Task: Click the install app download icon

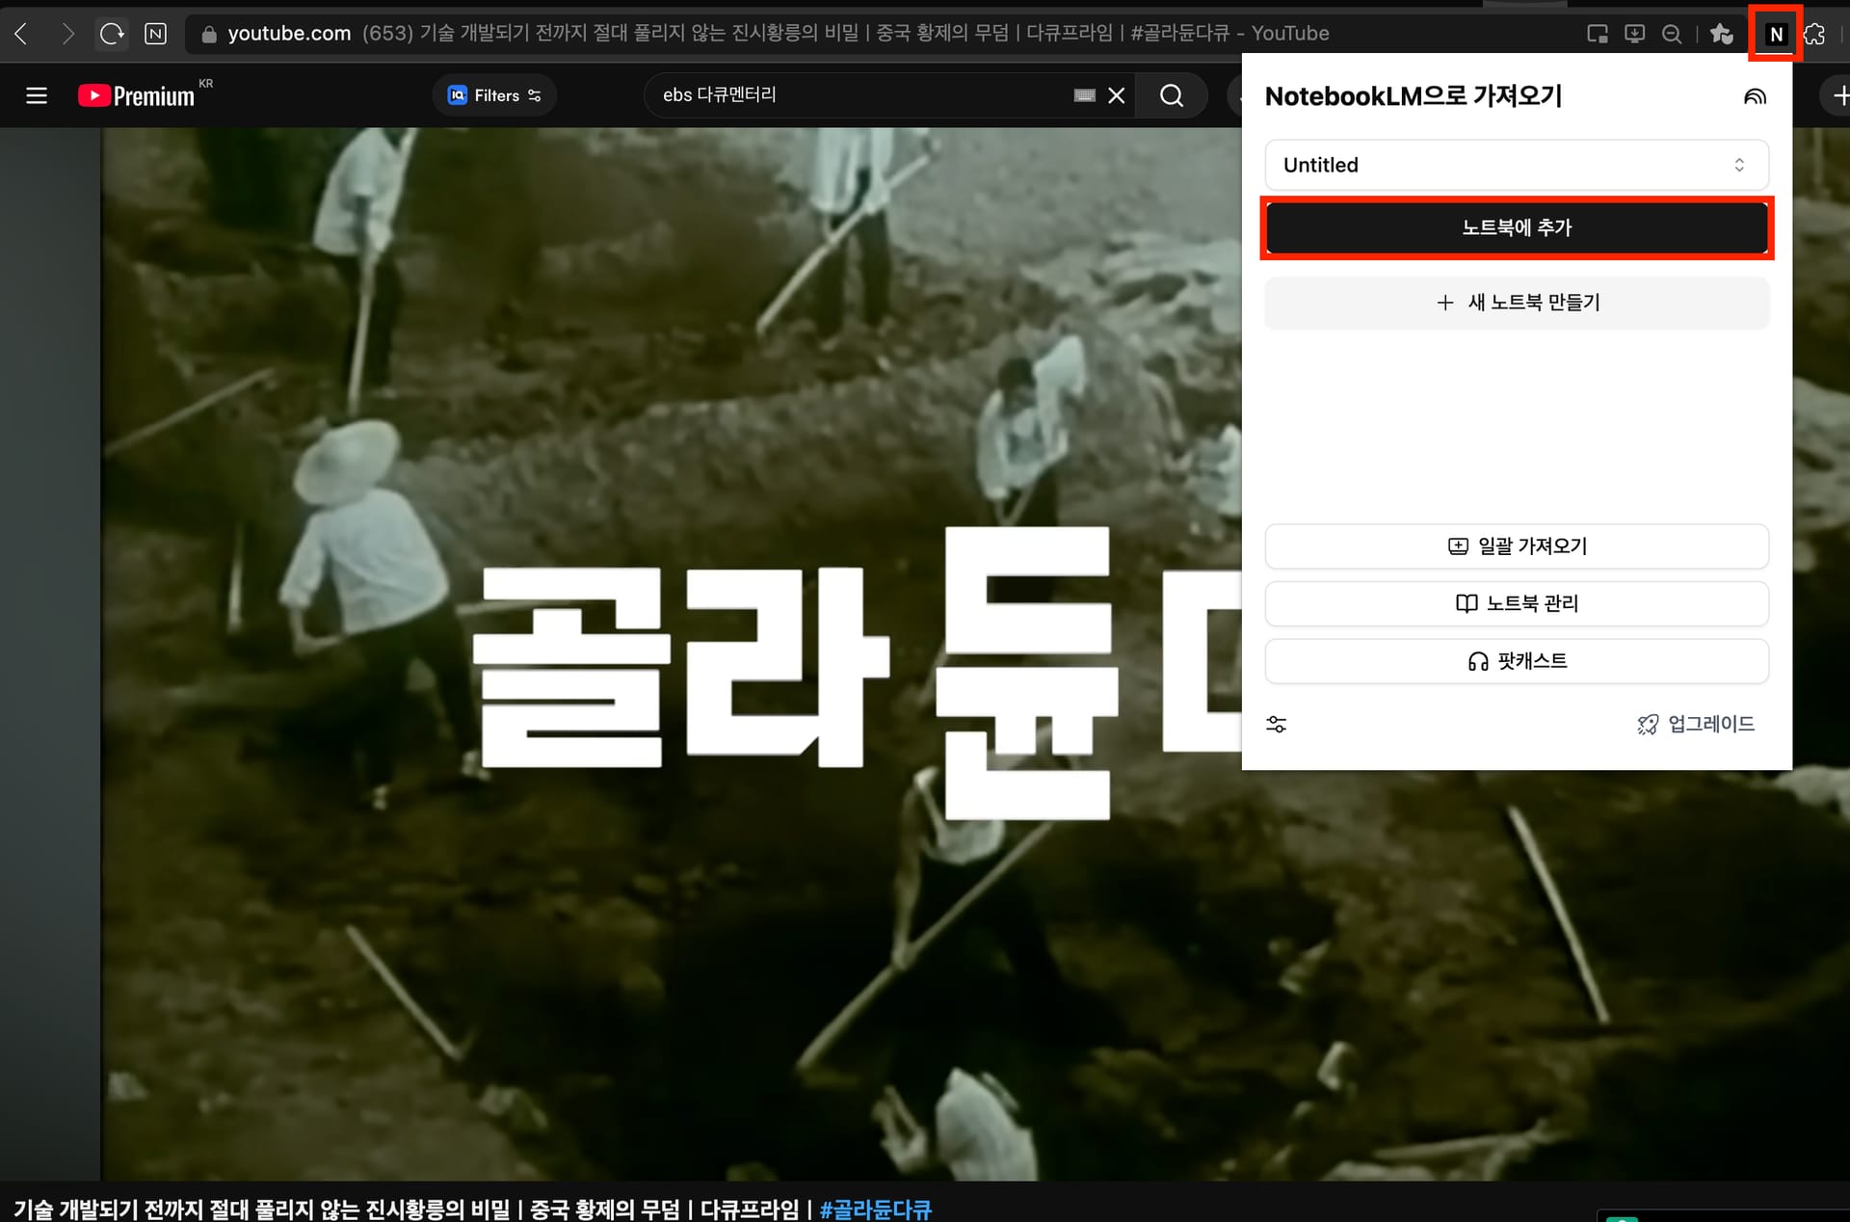Action: coord(1634,35)
